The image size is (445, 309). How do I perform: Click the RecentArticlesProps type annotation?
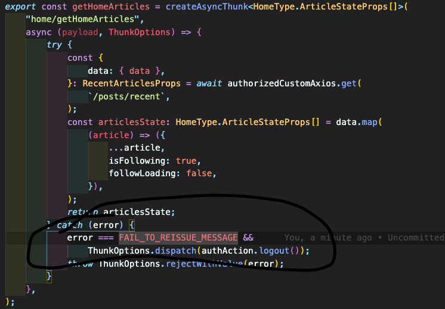click(131, 83)
